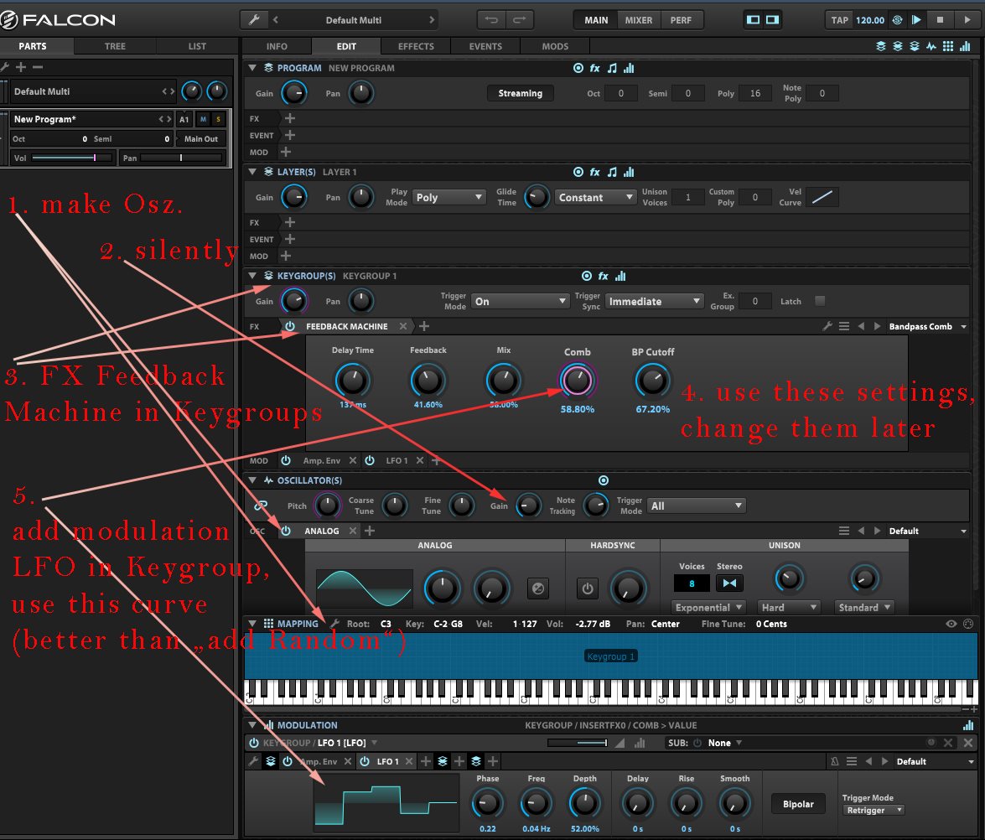Click the LFO step curve display
The width and height of the screenshot is (985, 840).
pyautogui.click(x=386, y=803)
